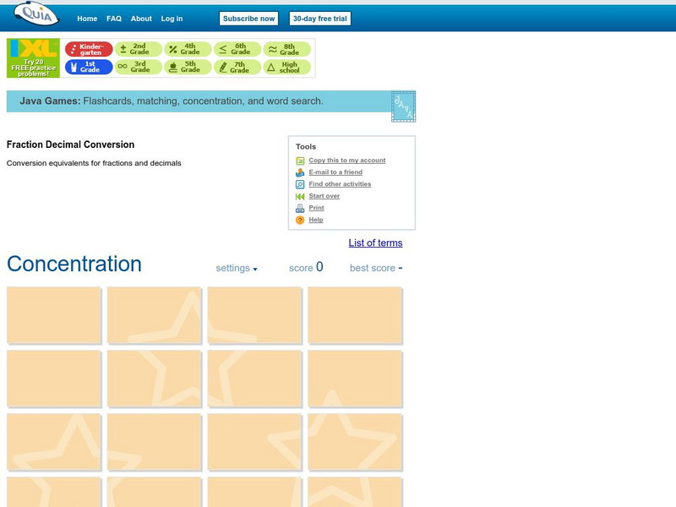Open the List of terms link
Image resolution: width=676 pixels, height=507 pixels.
point(375,243)
